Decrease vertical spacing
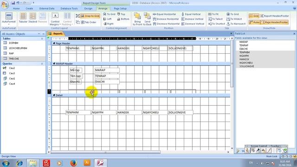Screen dimensions: 297x167 tap(193, 24)
